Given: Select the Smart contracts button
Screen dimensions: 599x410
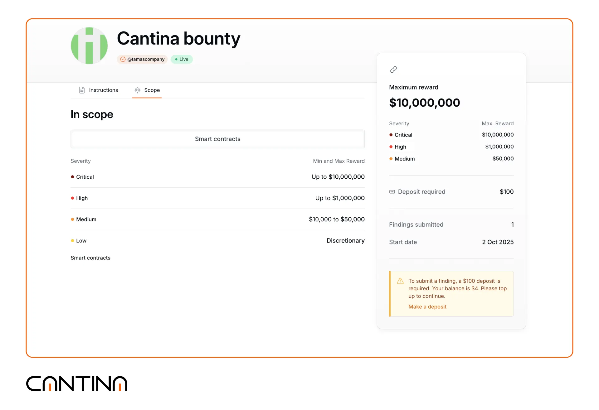Looking at the screenshot, I should [218, 139].
